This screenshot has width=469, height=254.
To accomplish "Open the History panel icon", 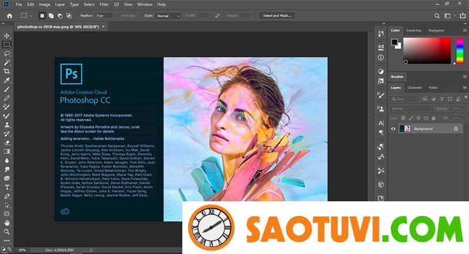I will [380, 34].
